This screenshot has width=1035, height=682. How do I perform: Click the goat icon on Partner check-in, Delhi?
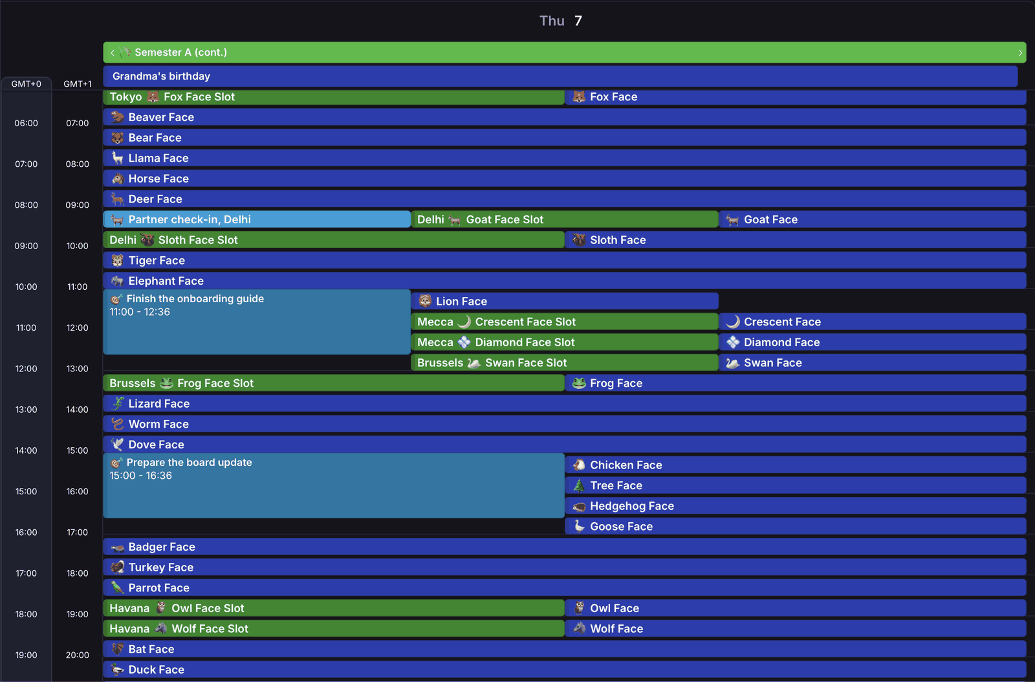(x=117, y=220)
